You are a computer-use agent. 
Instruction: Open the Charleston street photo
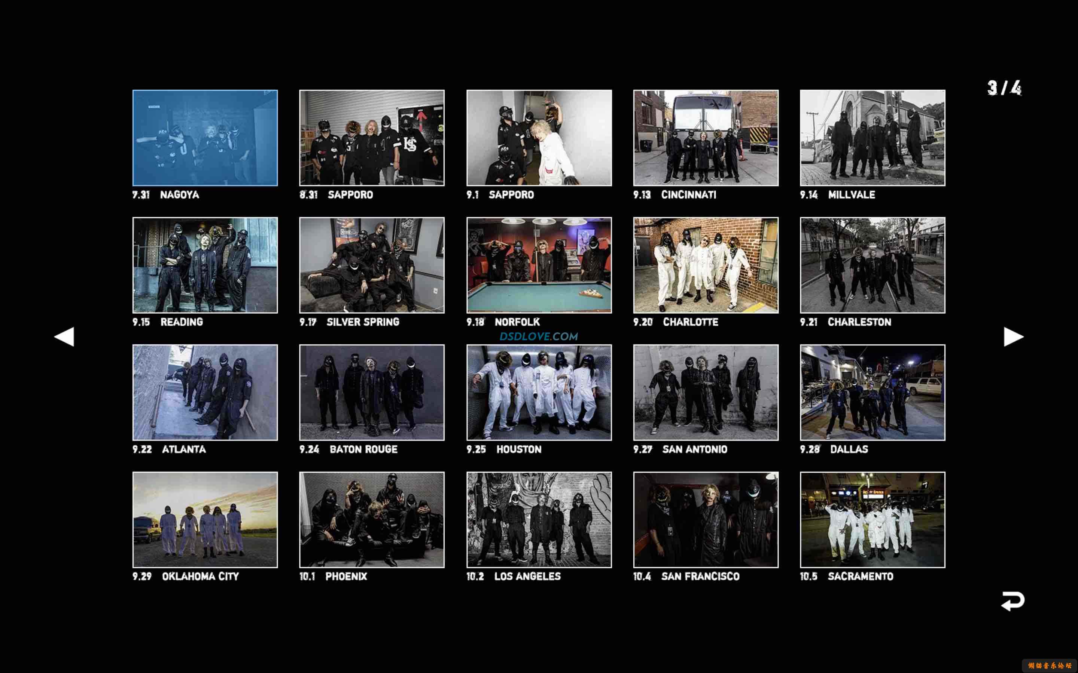coord(872,265)
